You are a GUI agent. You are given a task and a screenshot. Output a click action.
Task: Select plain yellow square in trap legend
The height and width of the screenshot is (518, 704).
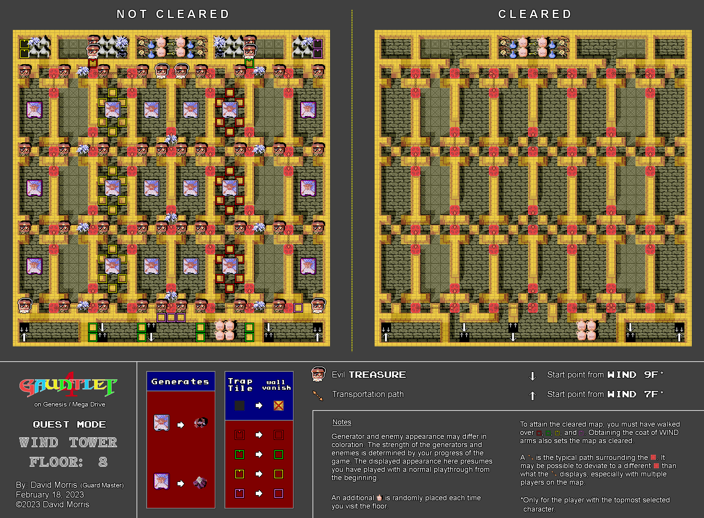coord(278,474)
